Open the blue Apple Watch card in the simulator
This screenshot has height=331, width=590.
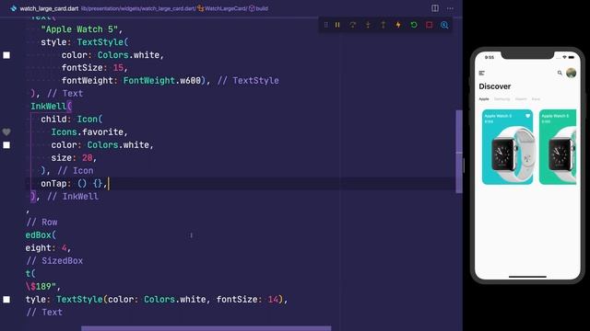(508, 147)
